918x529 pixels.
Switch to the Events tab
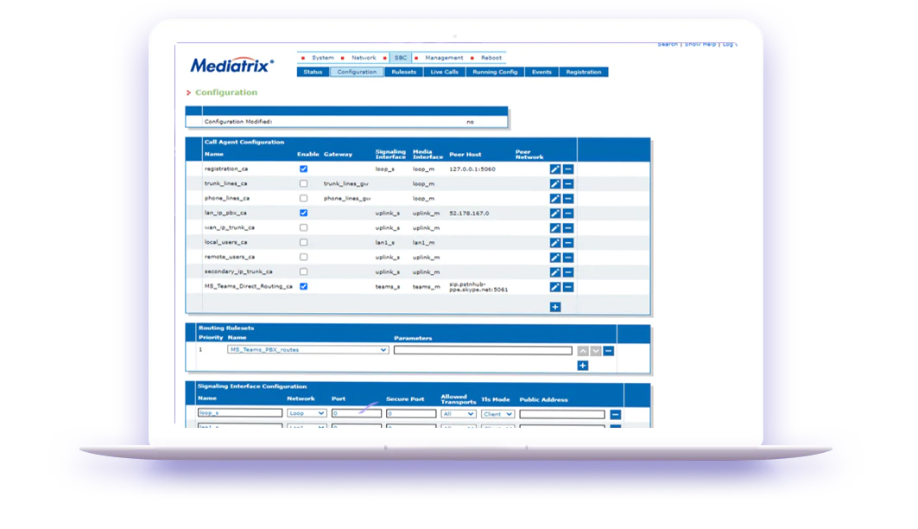[x=541, y=72]
